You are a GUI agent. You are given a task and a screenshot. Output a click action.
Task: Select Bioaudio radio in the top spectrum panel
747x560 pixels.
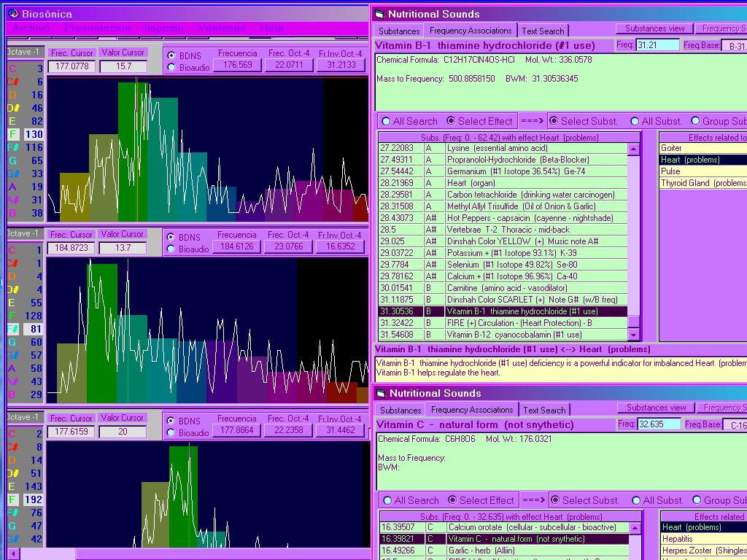[x=171, y=68]
